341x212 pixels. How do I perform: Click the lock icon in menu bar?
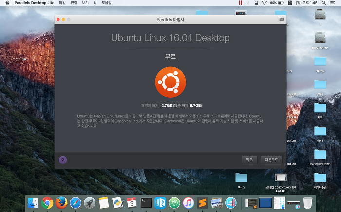click(x=256, y=3)
